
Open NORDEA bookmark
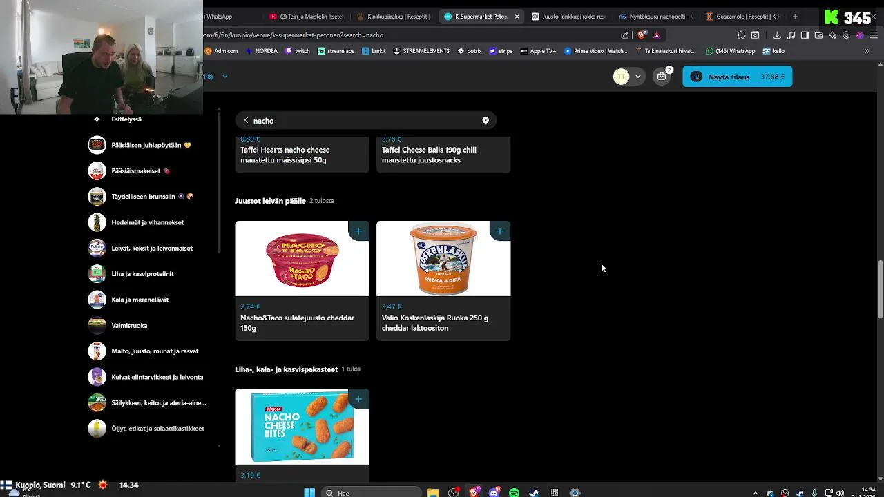(262, 51)
